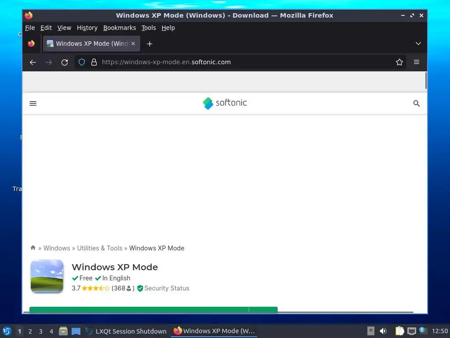The height and width of the screenshot is (338, 450).
Task: Show site security info via padlock icon
Action: pos(94,62)
